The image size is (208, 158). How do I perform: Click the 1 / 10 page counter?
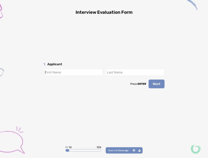click(x=69, y=147)
